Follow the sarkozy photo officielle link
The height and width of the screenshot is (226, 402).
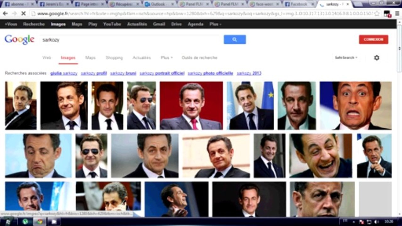click(x=211, y=73)
